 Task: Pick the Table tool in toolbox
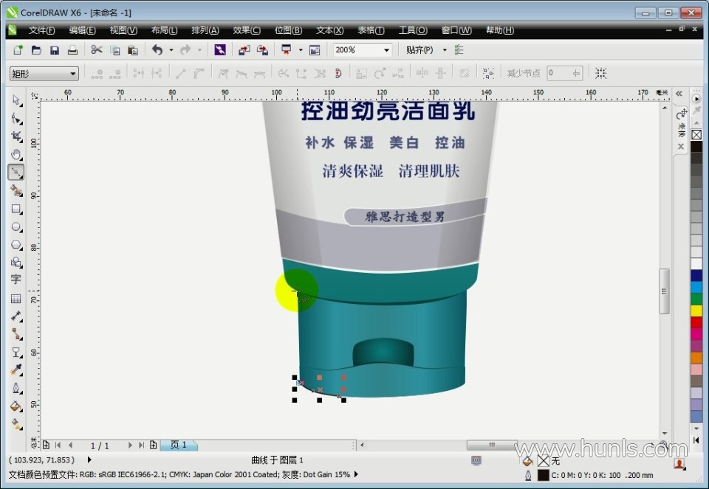16,299
